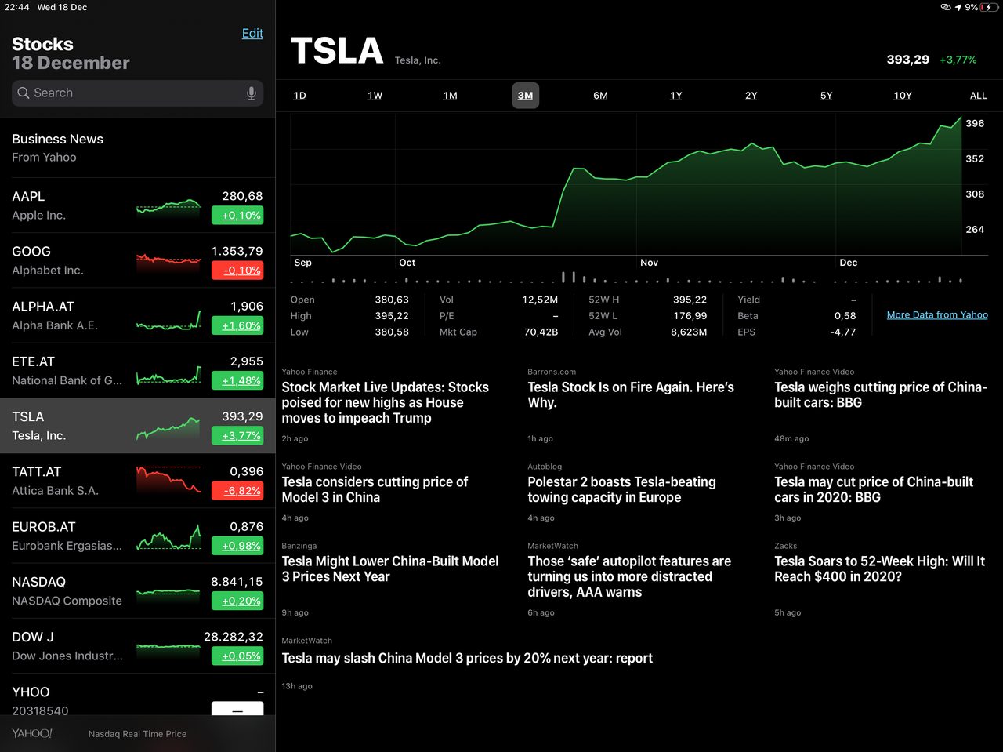1003x752 pixels.
Task: Tap the battery icon in the status bar
Action: pos(987,7)
